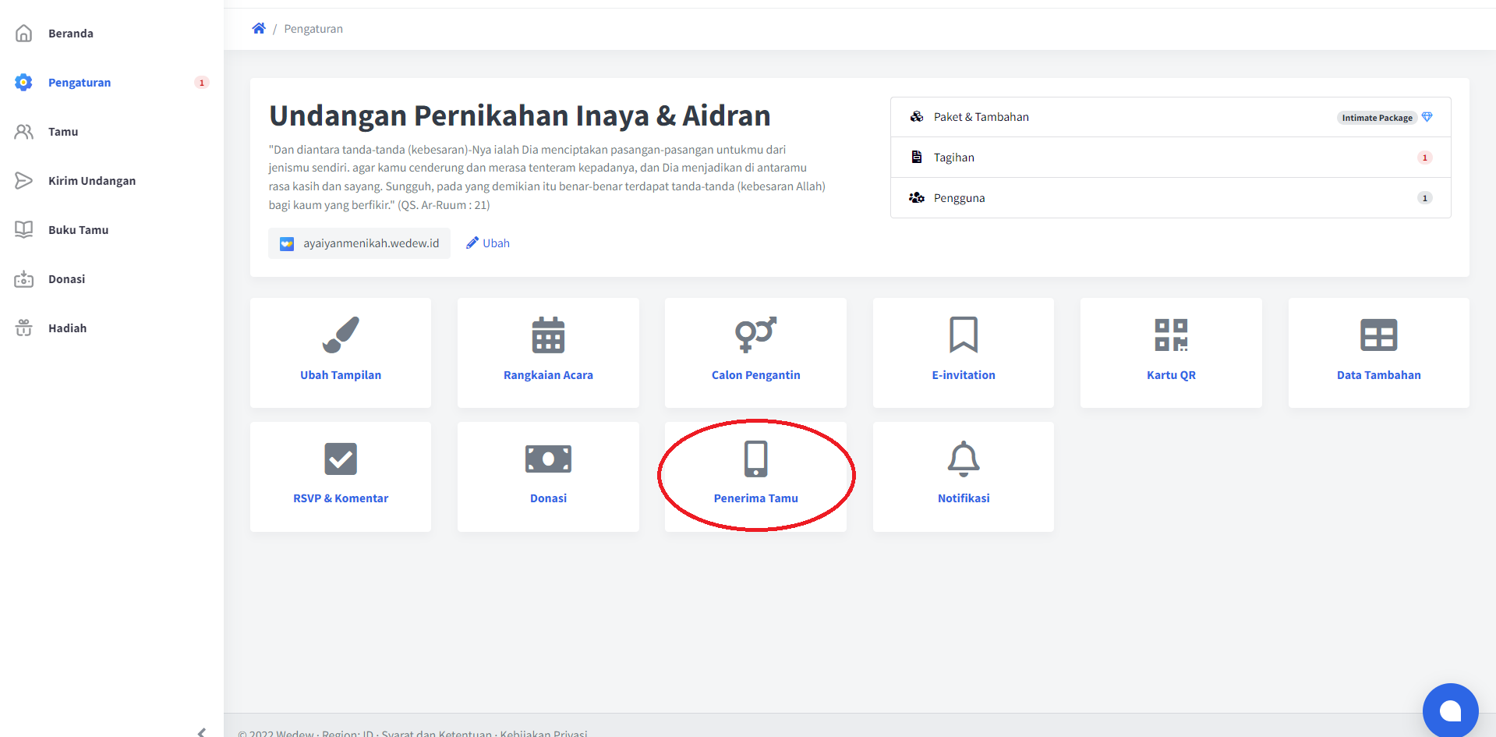Click the Pengaturan breadcrumb text
This screenshot has height=737, width=1496.
pos(313,28)
